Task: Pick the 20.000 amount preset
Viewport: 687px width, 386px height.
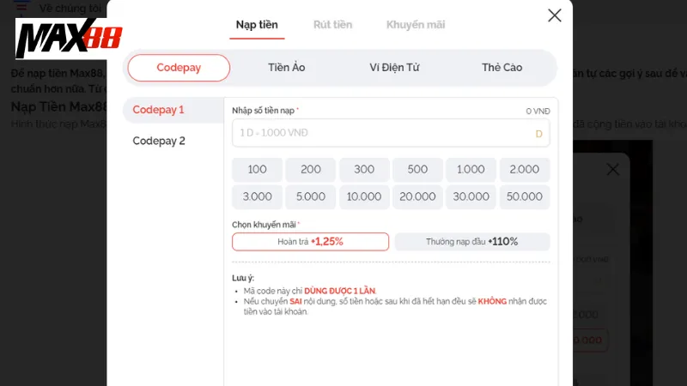Action: (x=417, y=197)
